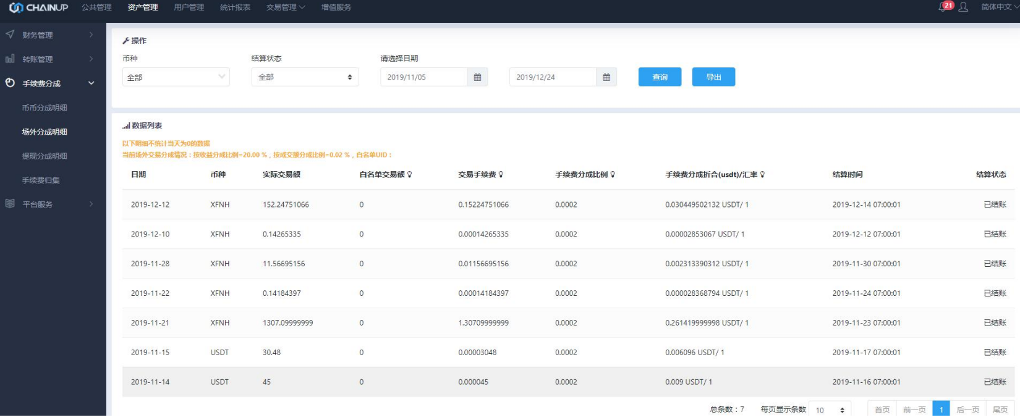Viewport: 1020px width, 420px height.
Task: Open the 增值服务 top menu
Action: 336,7
